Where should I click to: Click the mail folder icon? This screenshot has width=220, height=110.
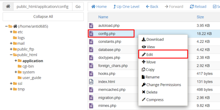pos(15,43)
